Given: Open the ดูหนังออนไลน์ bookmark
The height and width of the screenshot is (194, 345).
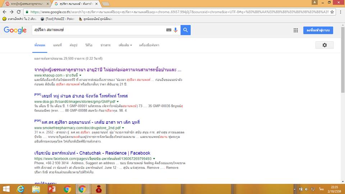Looking at the screenshot, I should pyautogui.click(x=96, y=19).
